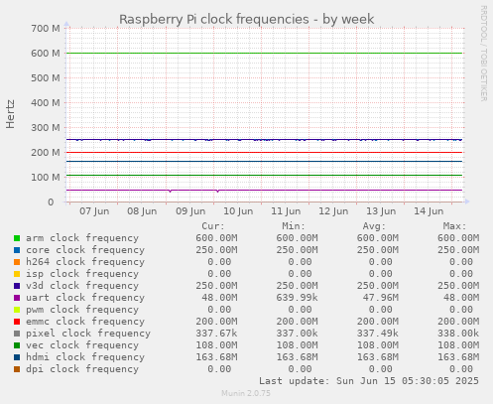Click the pwm clock frequency lime swatch

pos(17,310)
